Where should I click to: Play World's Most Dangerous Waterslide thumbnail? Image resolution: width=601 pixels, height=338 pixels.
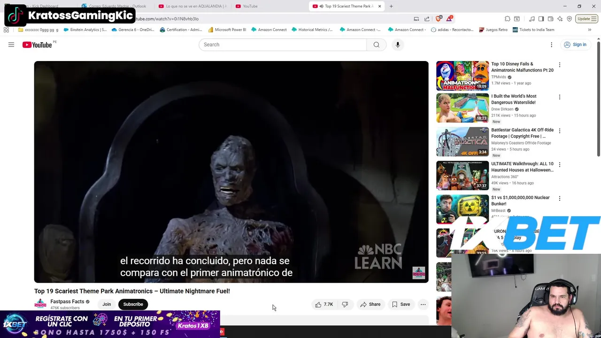point(462,108)
